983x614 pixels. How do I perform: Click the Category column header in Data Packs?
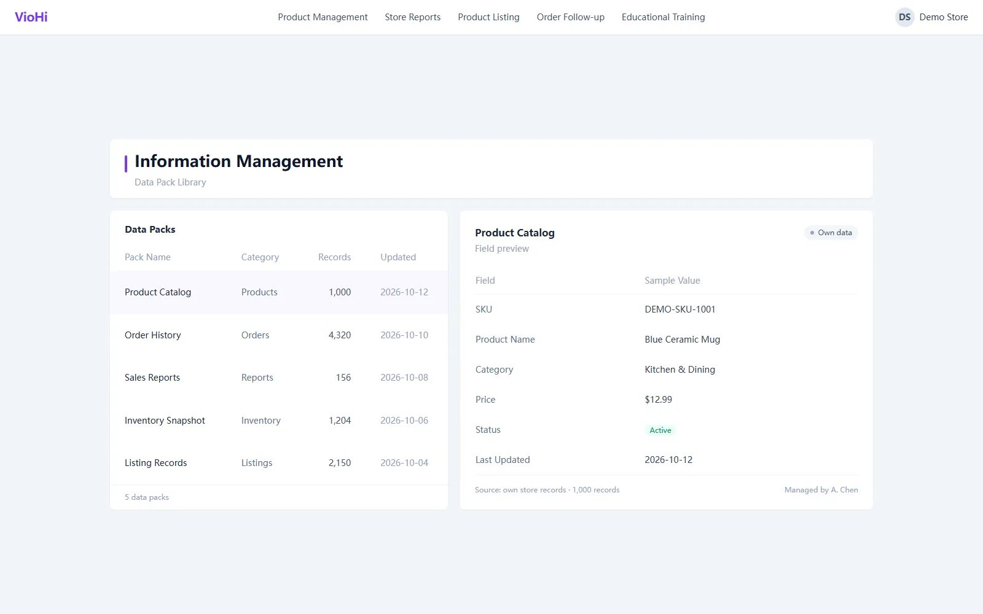pos(260,257)
